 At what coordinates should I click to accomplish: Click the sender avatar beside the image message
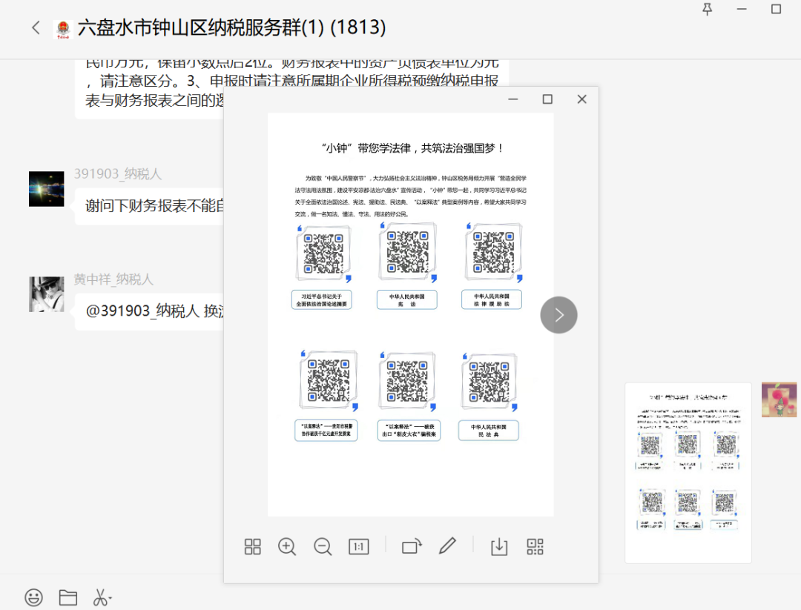779,400
